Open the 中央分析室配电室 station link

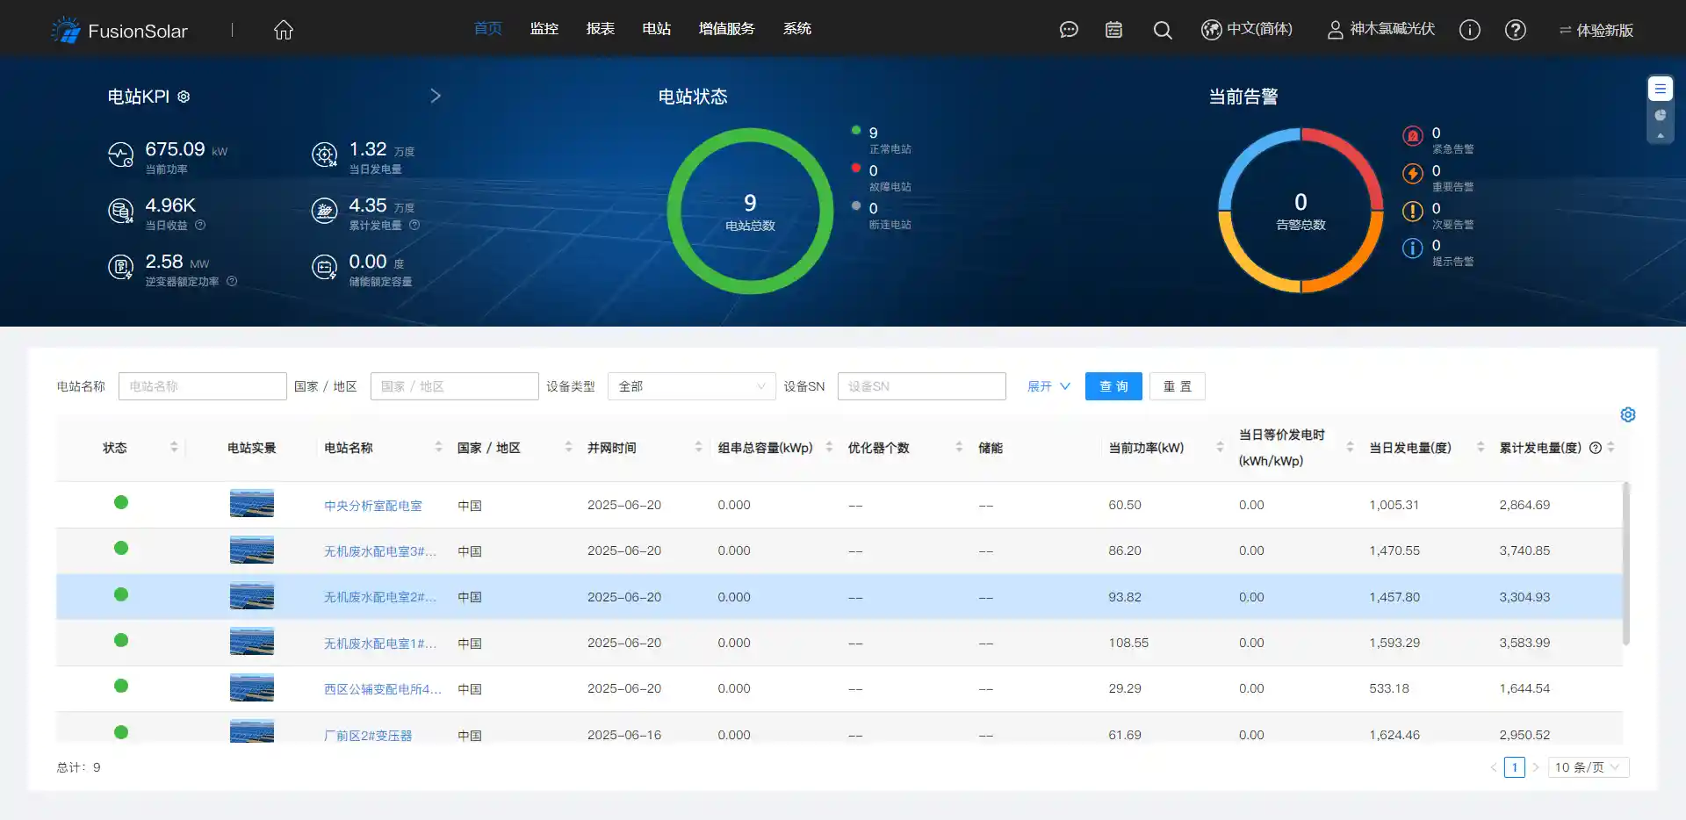tap(372, 506)
